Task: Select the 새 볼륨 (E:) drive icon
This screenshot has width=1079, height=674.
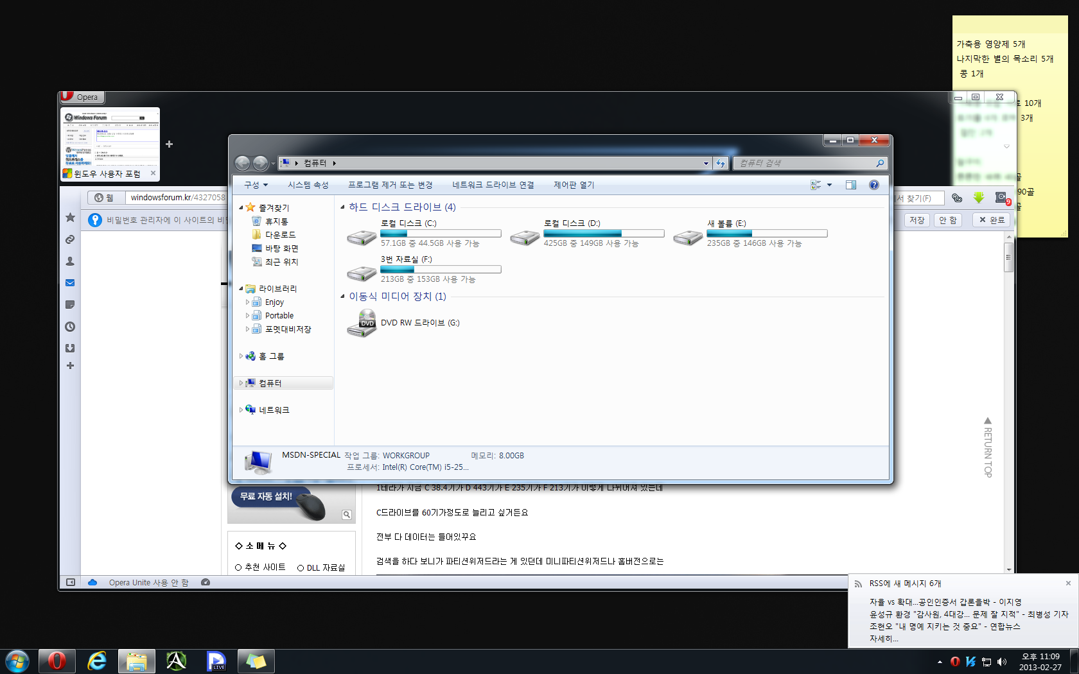Action: pos(688,238)
